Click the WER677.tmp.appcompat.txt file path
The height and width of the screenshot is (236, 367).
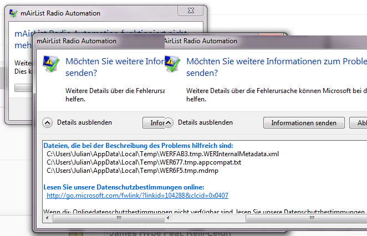click(x=144, y=162)
